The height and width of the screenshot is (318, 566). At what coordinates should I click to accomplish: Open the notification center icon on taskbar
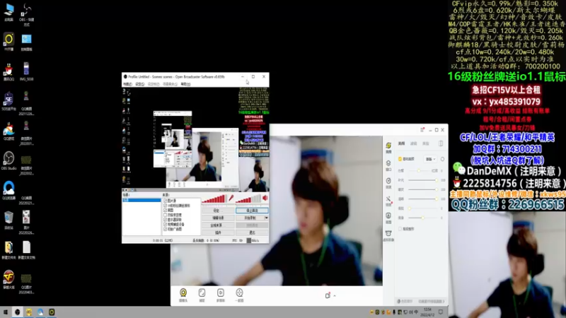pyautogui.click(x=441, y=312)
